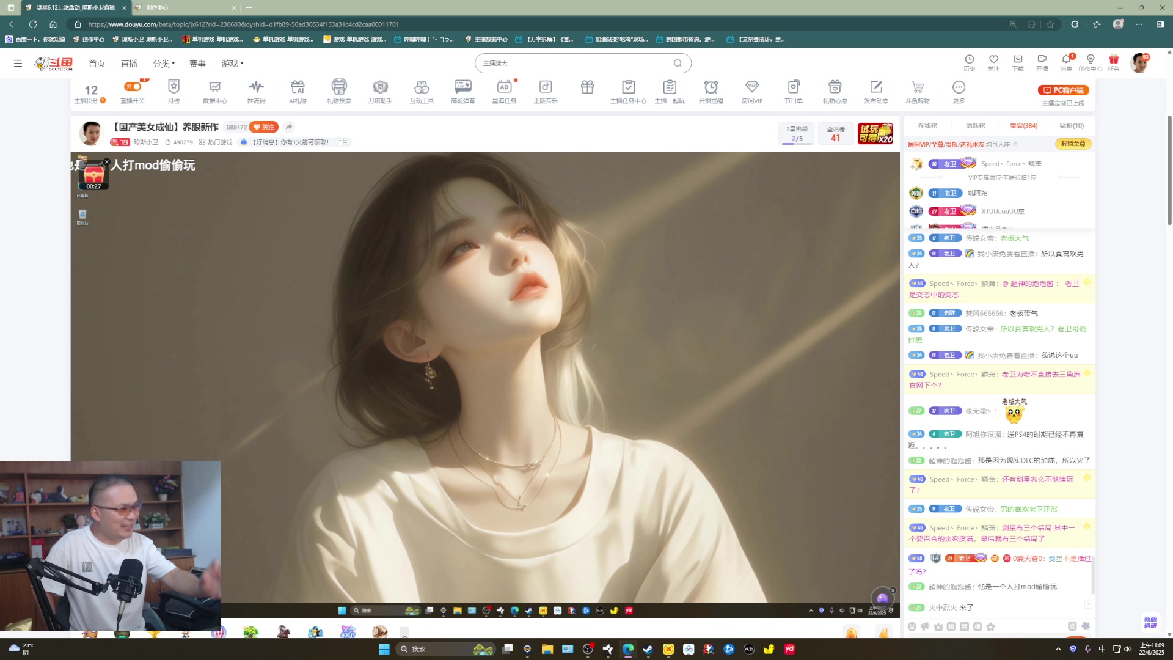Open the AI礼物 gift tool
The width and height of the screenshot is (1173, 660).
(298, 92)
